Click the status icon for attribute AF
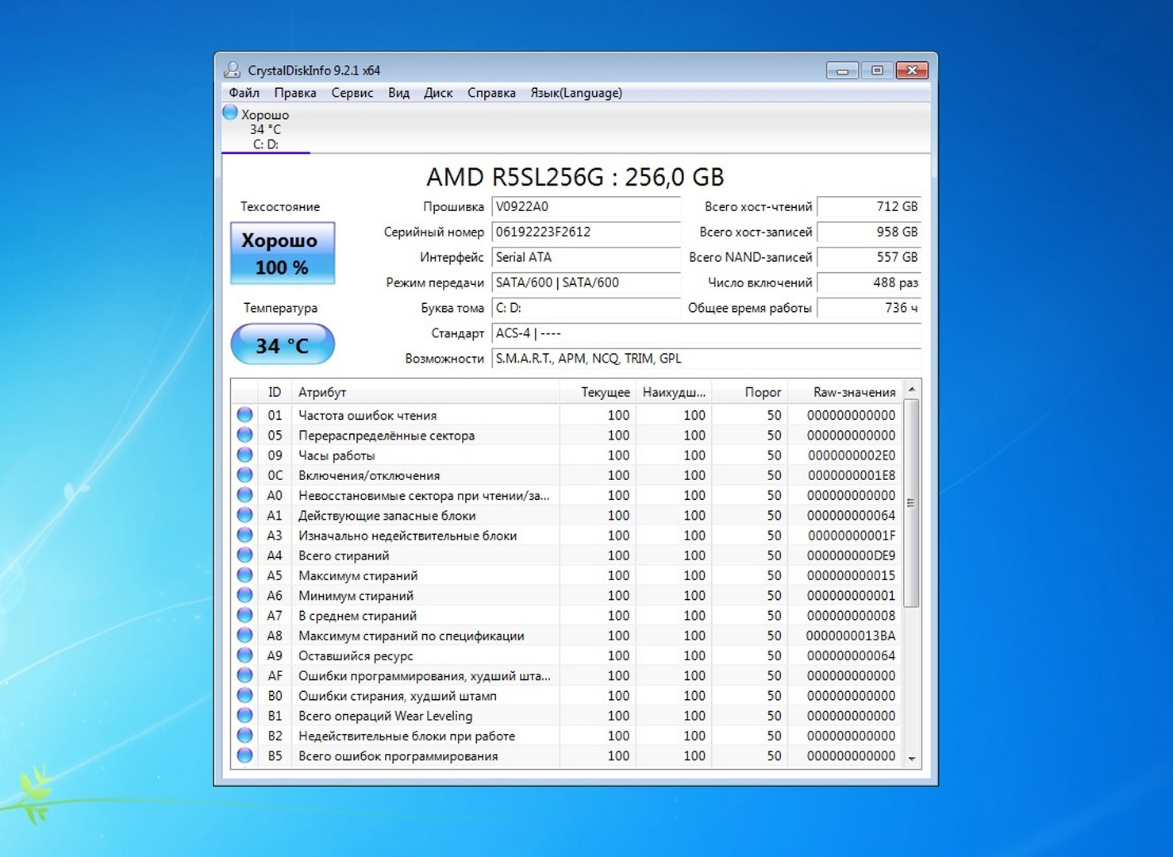Image resolution: width=1173 pixels, height=857 pixels. coord(245,675)
